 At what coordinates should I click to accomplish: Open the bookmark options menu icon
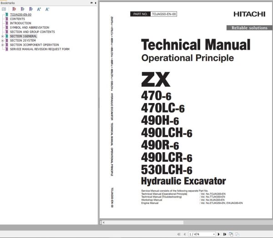point(4,9)
